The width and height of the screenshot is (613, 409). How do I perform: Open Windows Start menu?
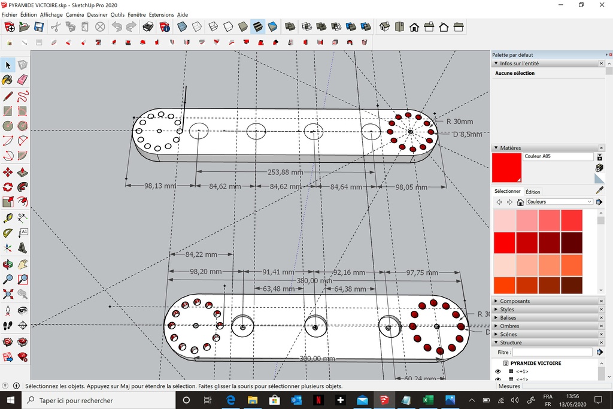[x=11, y=400]
